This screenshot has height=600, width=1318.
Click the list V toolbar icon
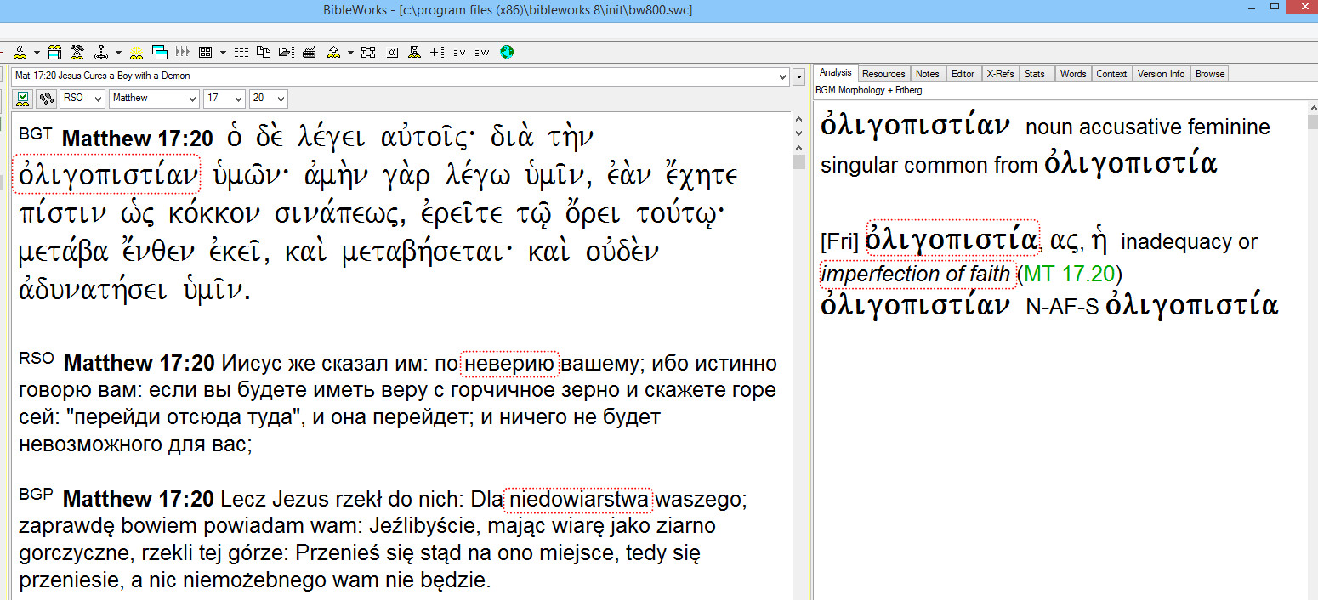460,52
